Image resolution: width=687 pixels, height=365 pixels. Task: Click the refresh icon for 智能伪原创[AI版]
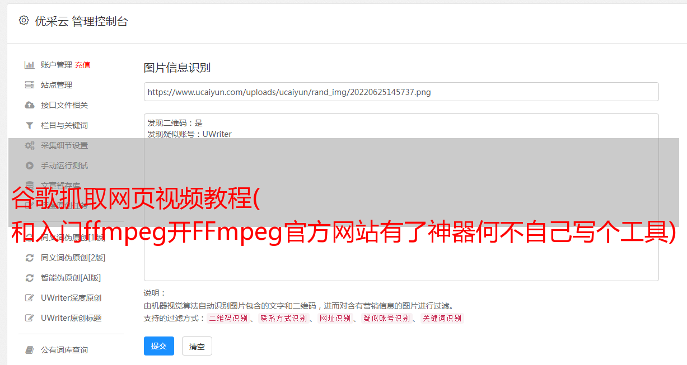[30, 278]
